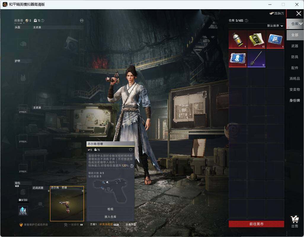Image resolution: width=304 pixels, height=237 pixels.
Task: Open the empty 近战武器 melee slot
Action: pos(40,204)
